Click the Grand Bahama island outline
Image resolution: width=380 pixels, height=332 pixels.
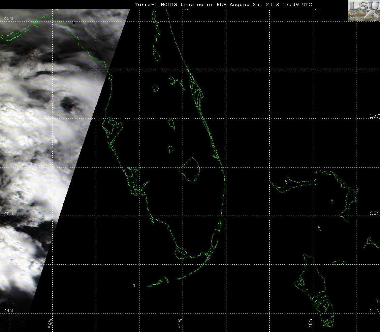pos(294,184)
